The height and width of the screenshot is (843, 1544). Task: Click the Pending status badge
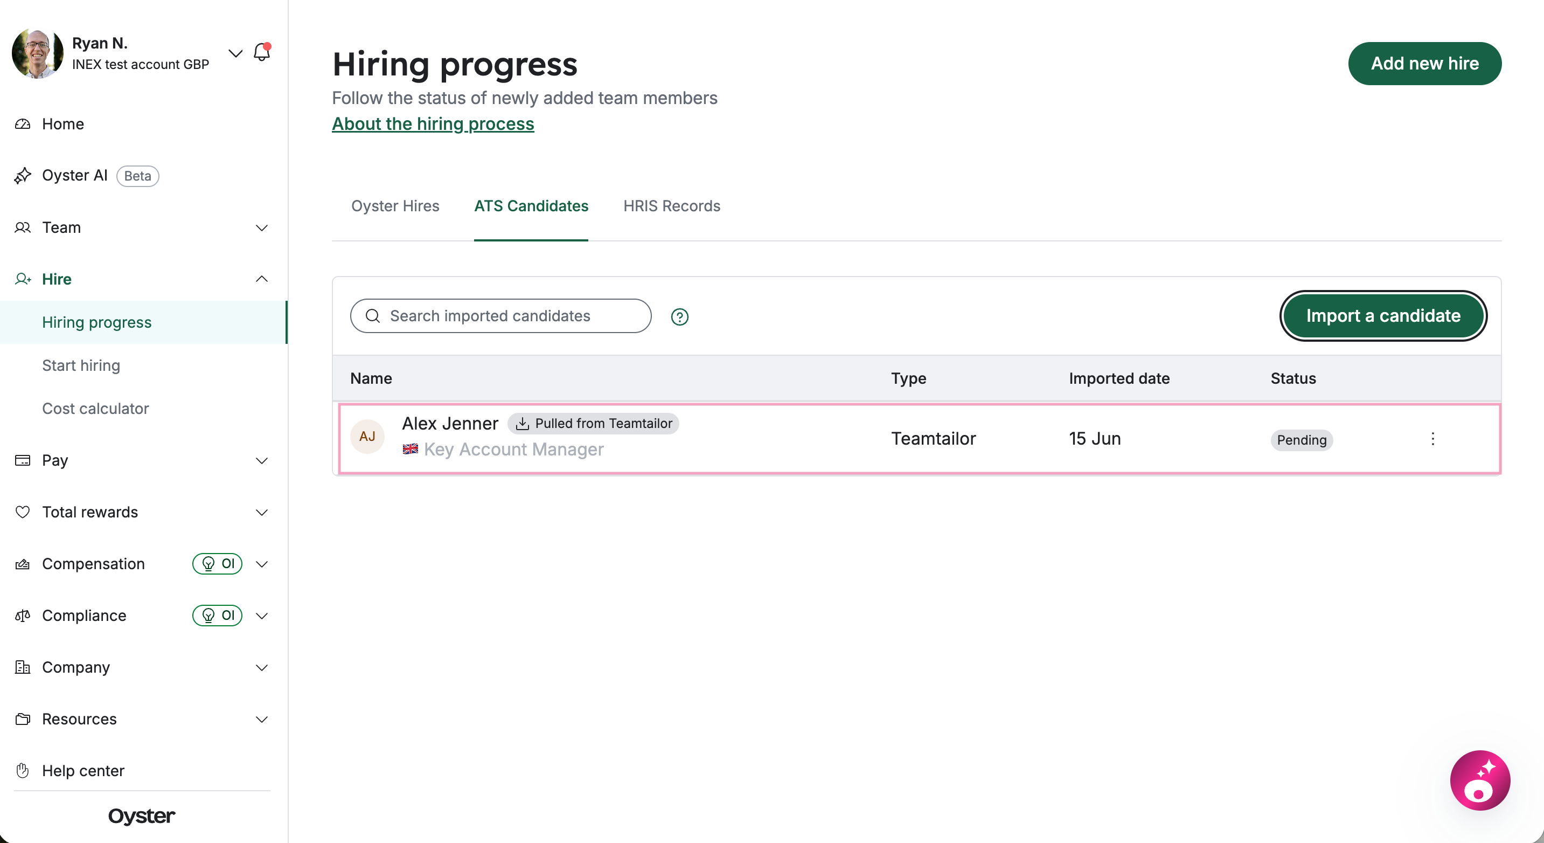tap(1301, 439)
